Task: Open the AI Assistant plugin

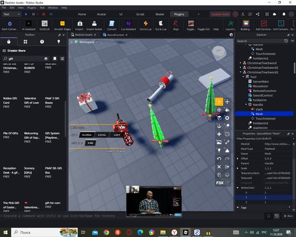Action: click(28, 25)
